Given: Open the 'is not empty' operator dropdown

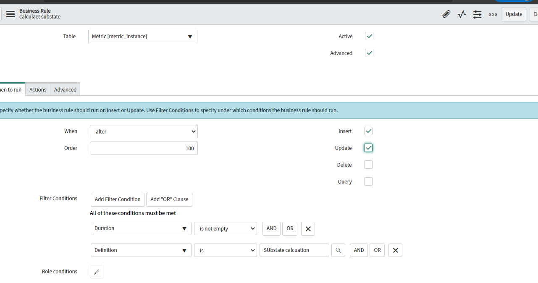Looking at the screenshot, I should tap(226, 228).
